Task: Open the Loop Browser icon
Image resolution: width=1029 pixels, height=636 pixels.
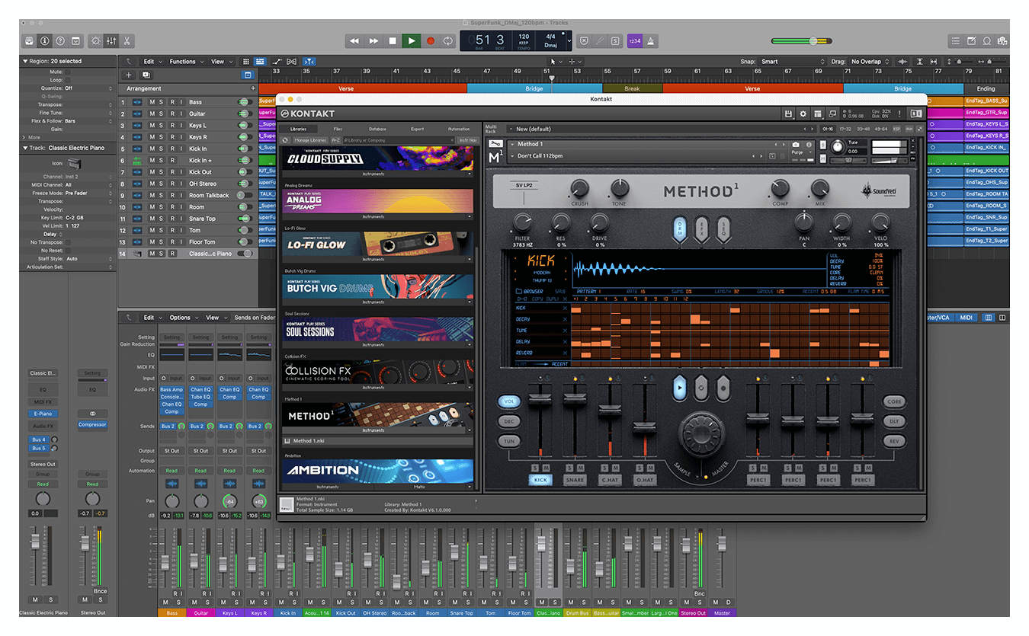Action: click(x=987, y=40)
